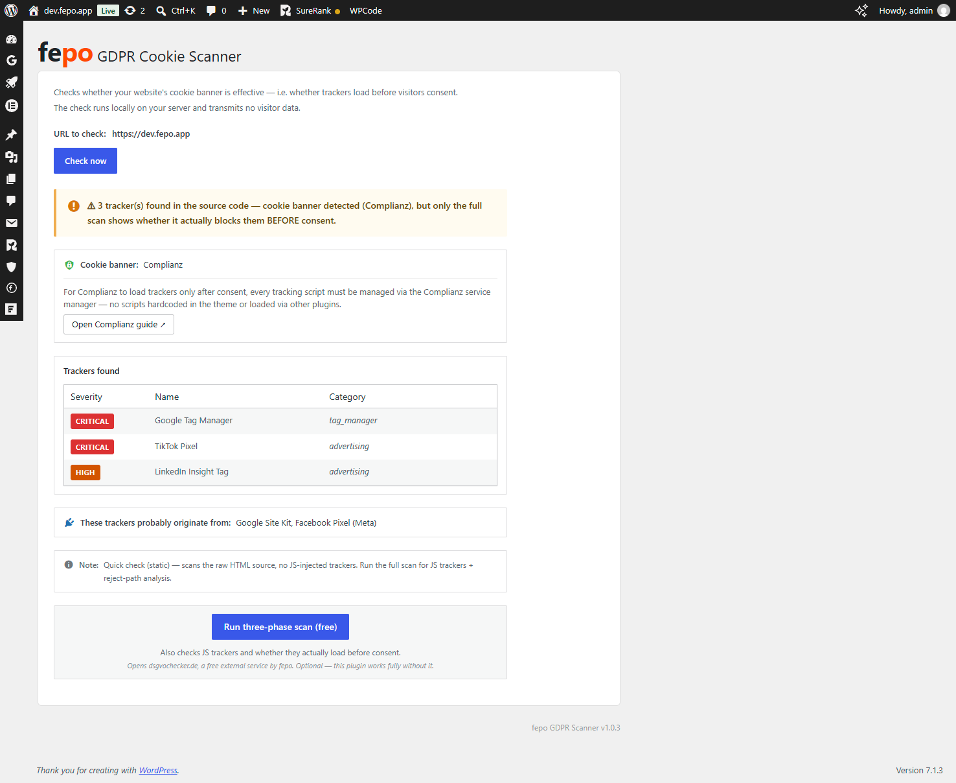Open the envelope mail sidebar icon
Viewport: 956px width, 783px height.
point(11,223)
